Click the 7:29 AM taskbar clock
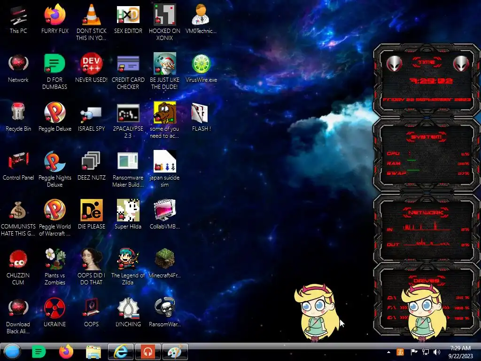 click(460, 352)
